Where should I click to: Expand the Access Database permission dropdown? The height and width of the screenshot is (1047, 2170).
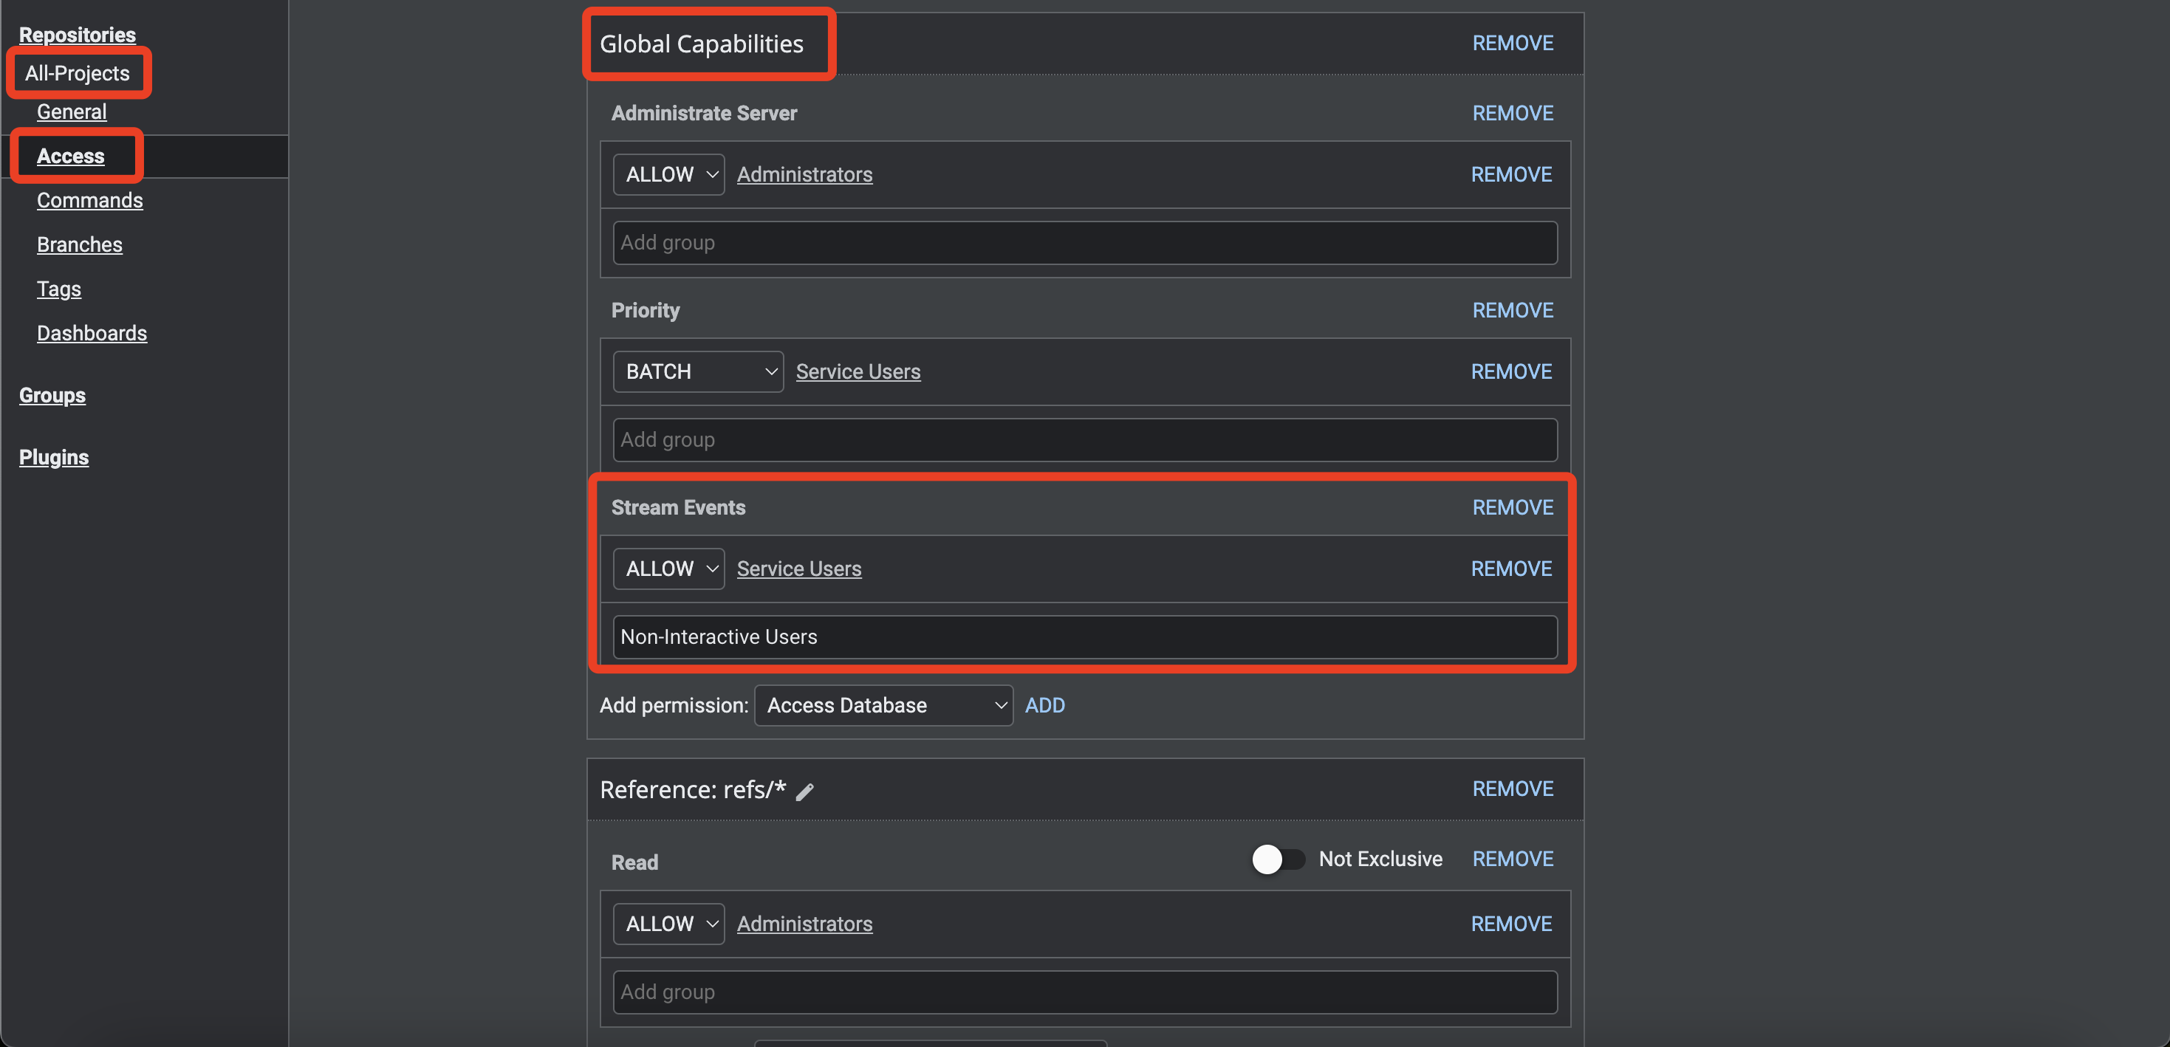pyautogui.click(x=883, y=705)
